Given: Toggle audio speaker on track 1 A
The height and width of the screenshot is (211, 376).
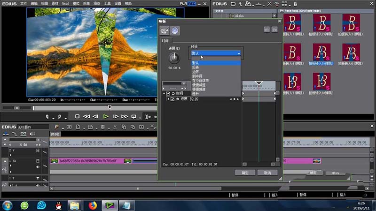Looking at the screenshot, I should [x=38, y=185].
